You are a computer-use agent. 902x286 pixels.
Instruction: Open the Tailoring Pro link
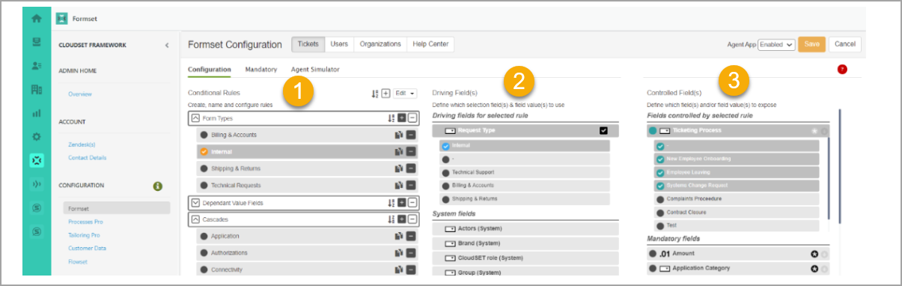[x=83, y=235]
